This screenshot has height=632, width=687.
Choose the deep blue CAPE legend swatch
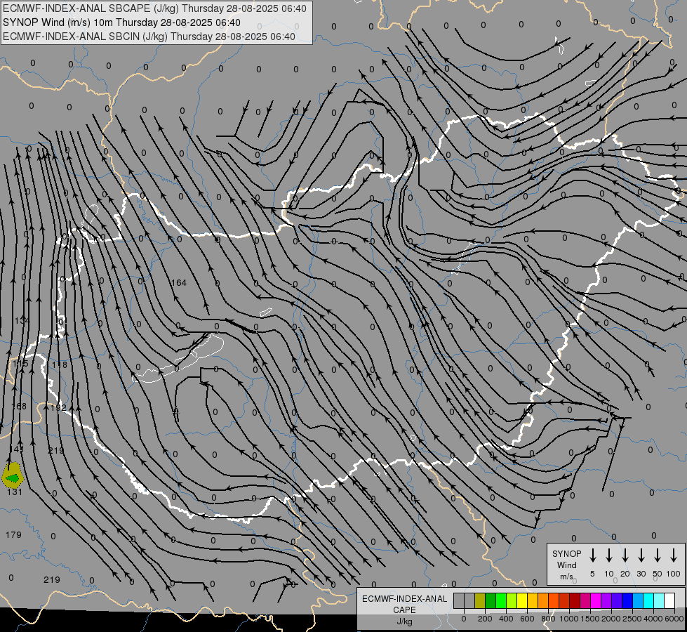click(x=627, y=600)
